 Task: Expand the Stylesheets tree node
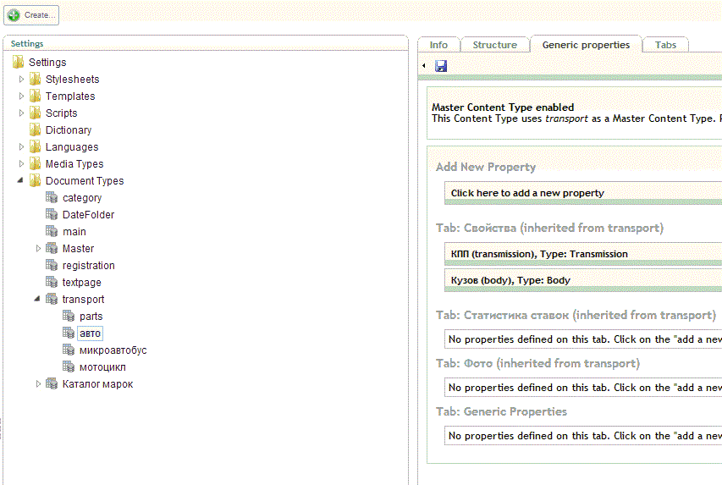(x=22, y=80)
